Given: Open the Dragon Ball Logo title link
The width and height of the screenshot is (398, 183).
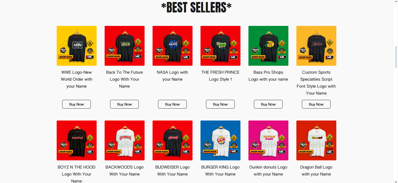Looking at the screenshot, I should coord(316,171).
